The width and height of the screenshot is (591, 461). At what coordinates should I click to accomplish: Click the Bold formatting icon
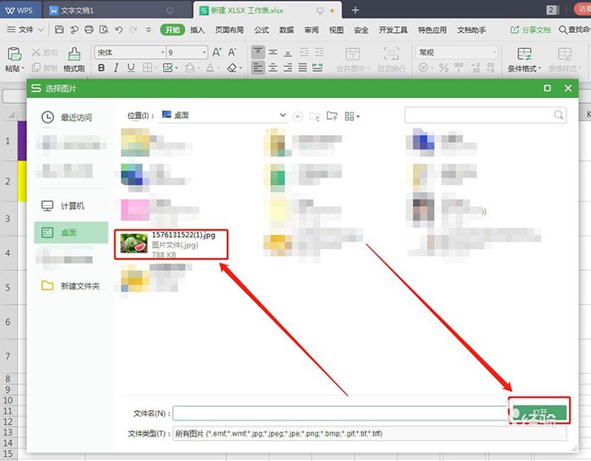click(101, 68)
